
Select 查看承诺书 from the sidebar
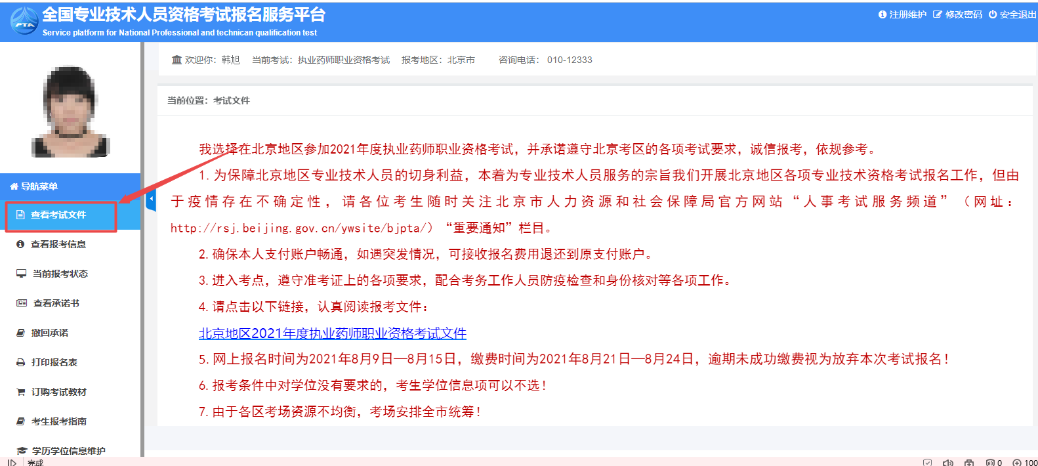tap(56, 303)
